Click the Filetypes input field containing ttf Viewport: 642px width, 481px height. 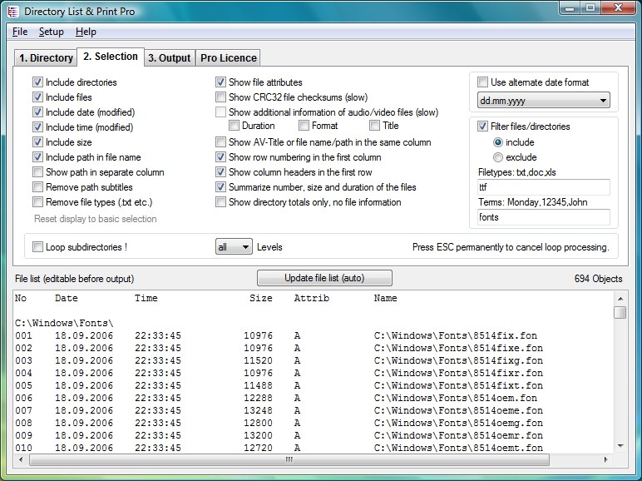(543, 187)
